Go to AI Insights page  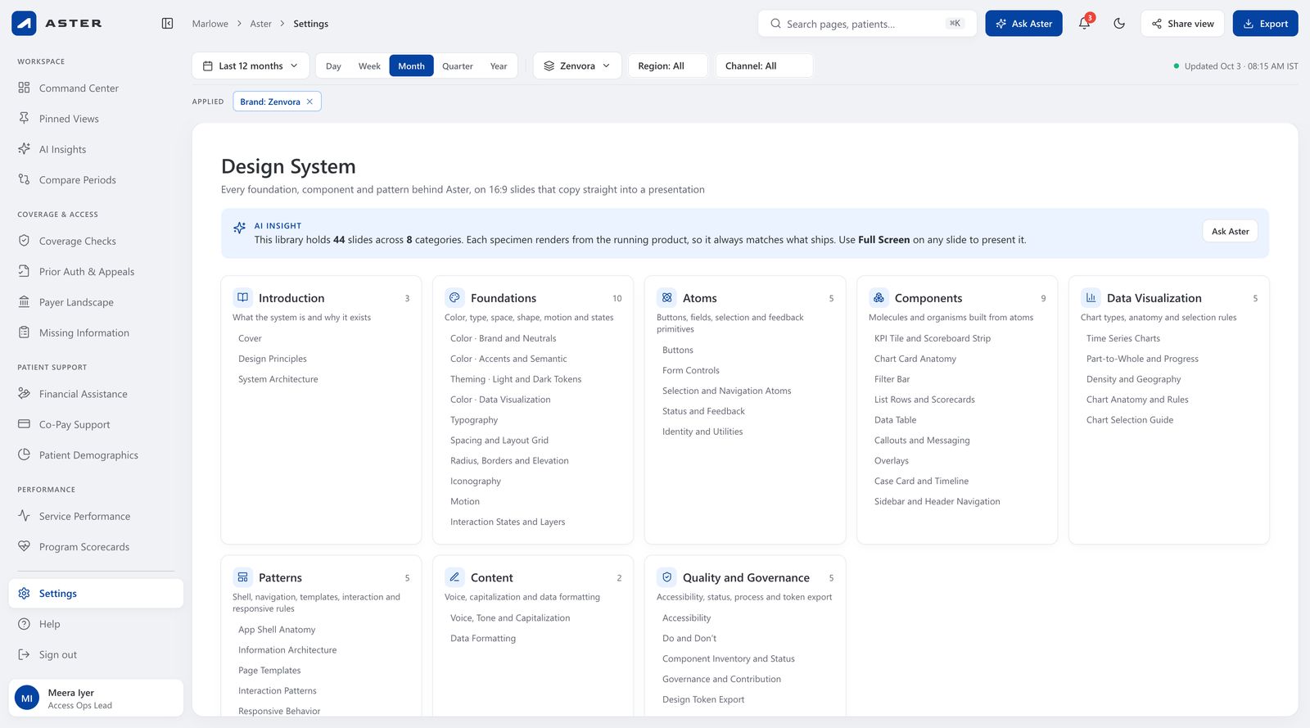(96, 149)
